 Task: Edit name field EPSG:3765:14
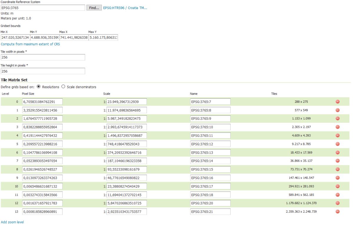210,161
